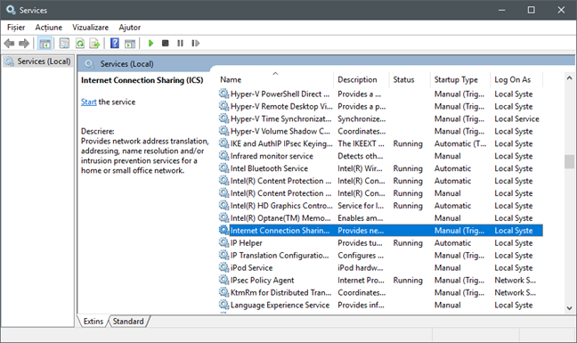
Task: Click the Refresh toolbar icon
Action: [80, 44]
